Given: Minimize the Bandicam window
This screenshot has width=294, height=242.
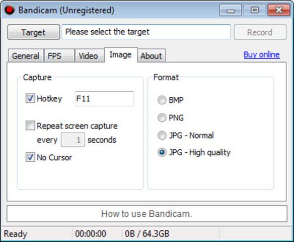Looking at the screenshot, I should [x=231, y=10].
